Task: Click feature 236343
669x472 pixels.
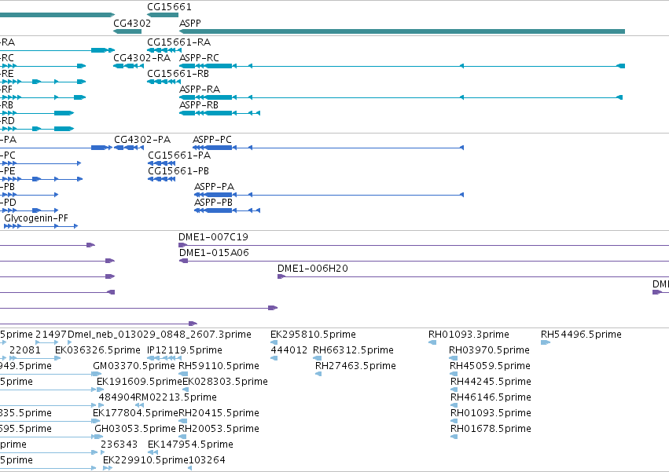Action: (119, 445)
